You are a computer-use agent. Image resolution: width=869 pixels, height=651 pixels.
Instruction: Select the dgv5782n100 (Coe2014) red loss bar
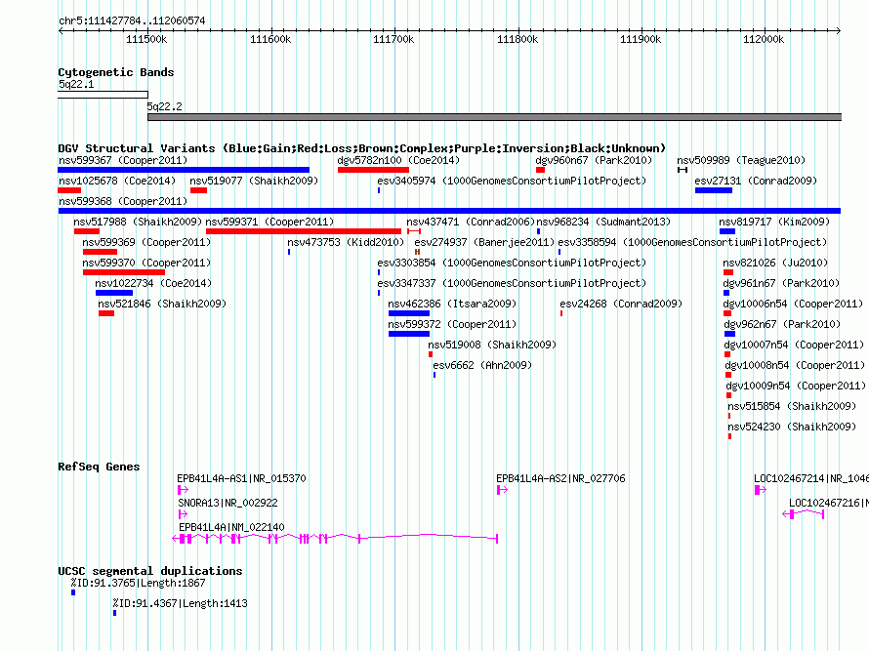373,170
